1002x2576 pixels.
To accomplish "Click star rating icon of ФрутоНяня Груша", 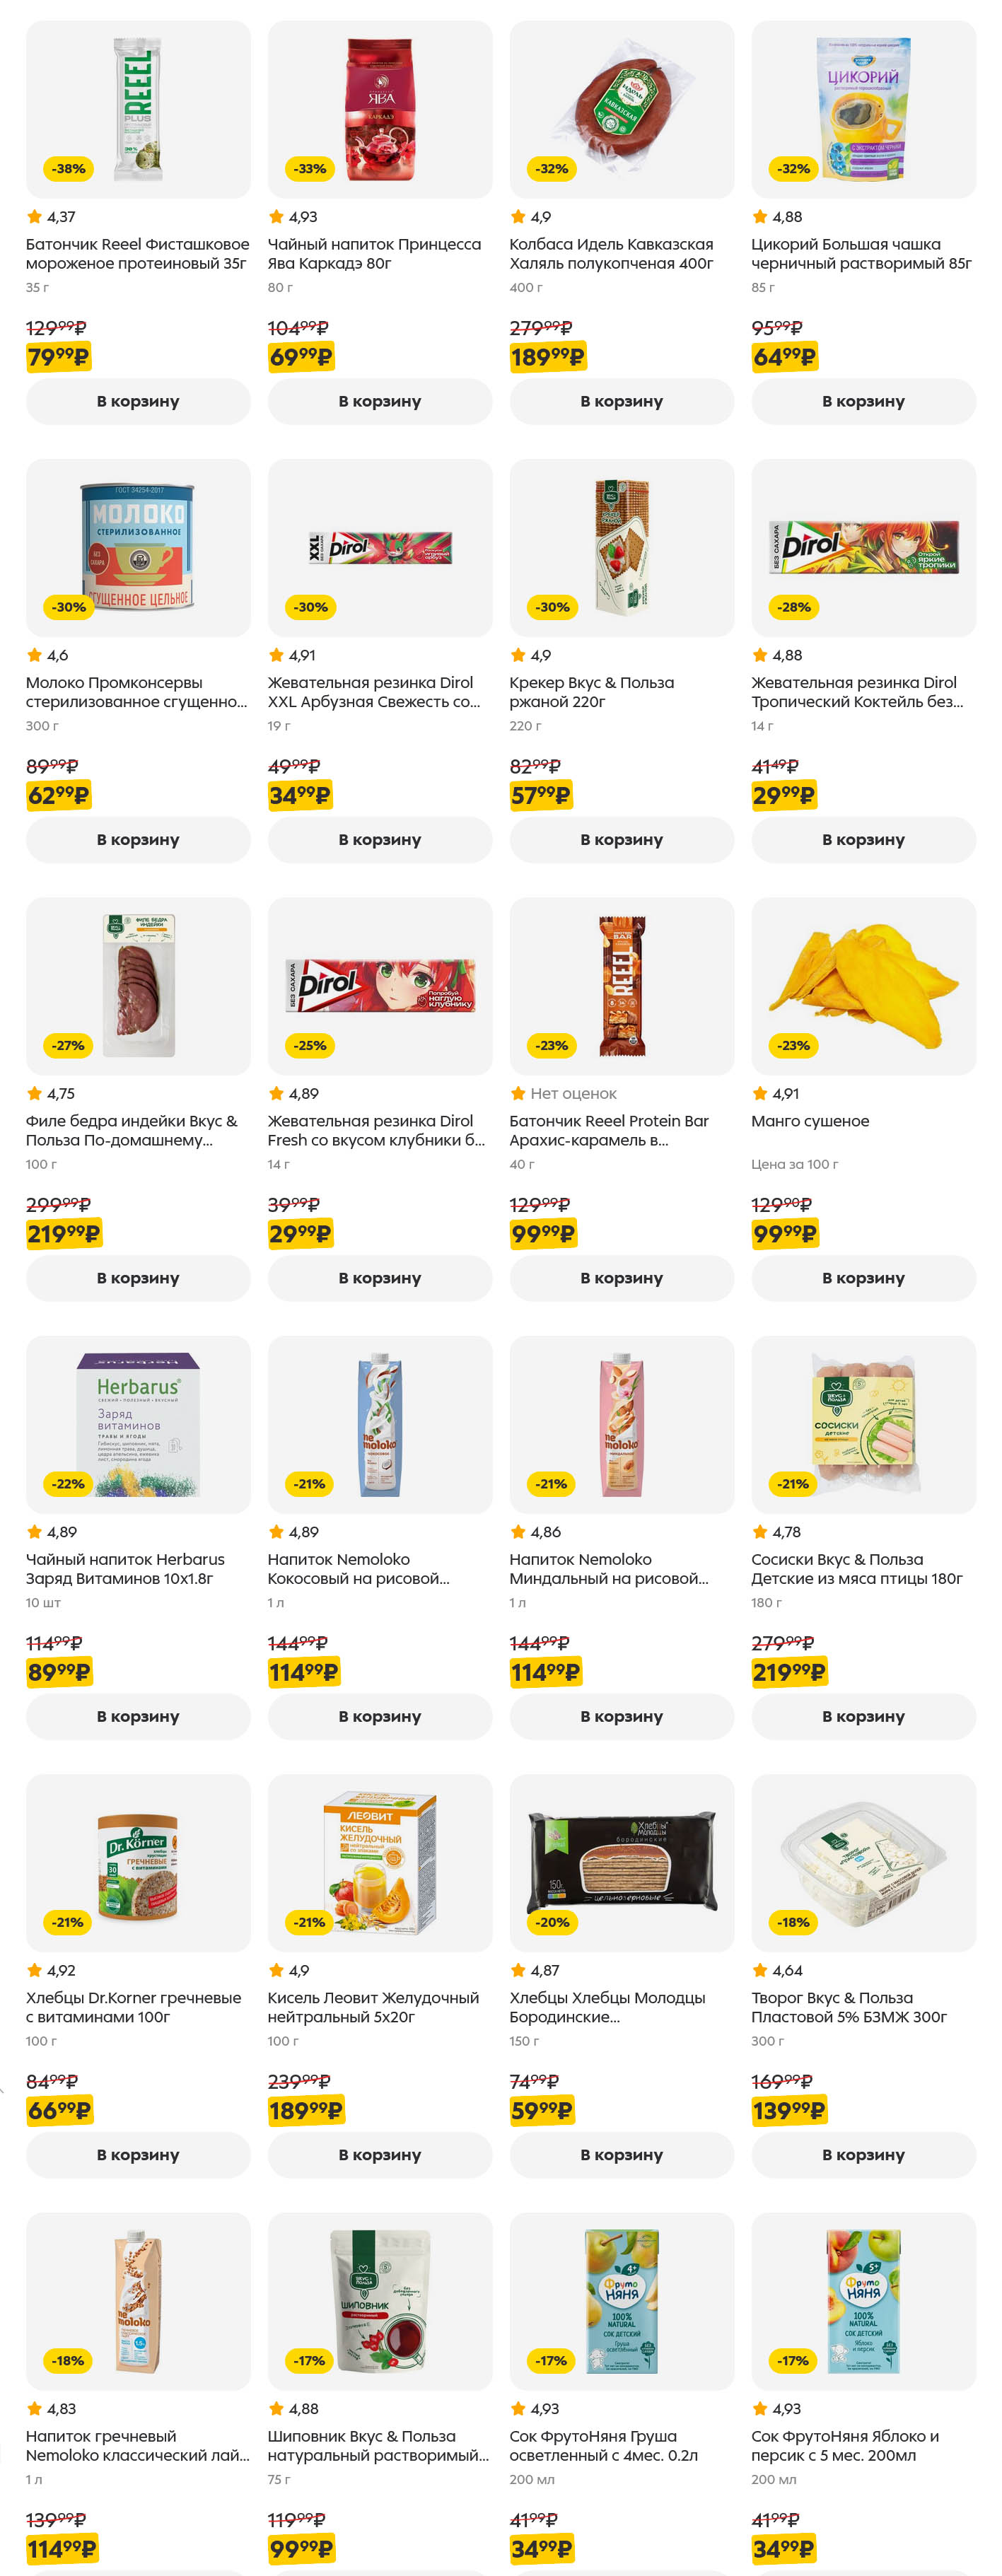I will (x=518, y=2409).
